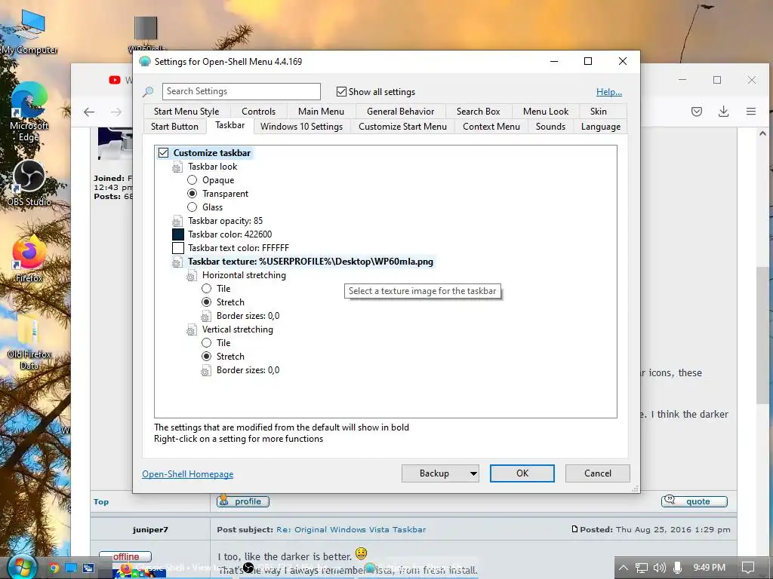
Task: Switch to Start Button tab
Action: click(174, 127)
